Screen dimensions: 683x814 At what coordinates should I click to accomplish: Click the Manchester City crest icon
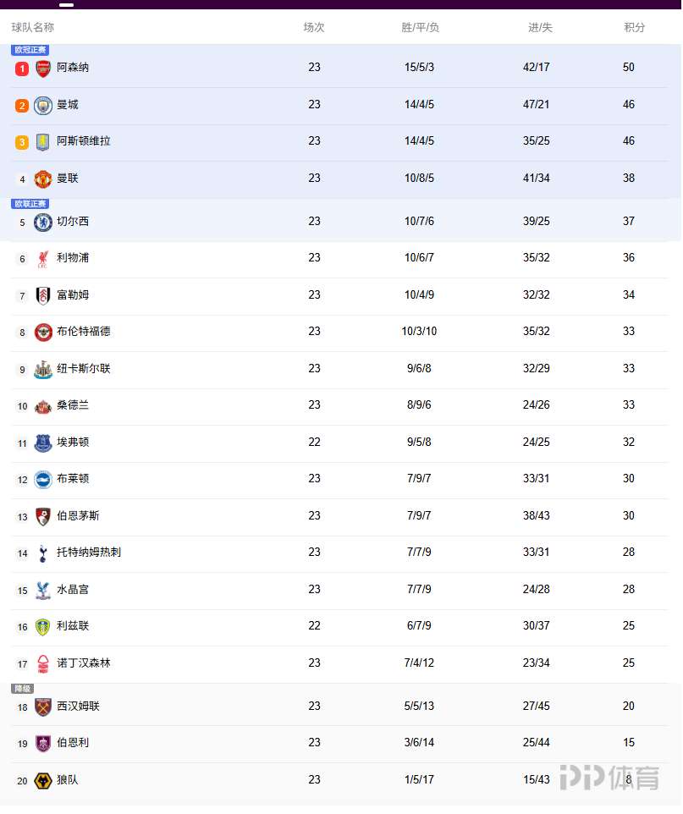coord(43,106)
